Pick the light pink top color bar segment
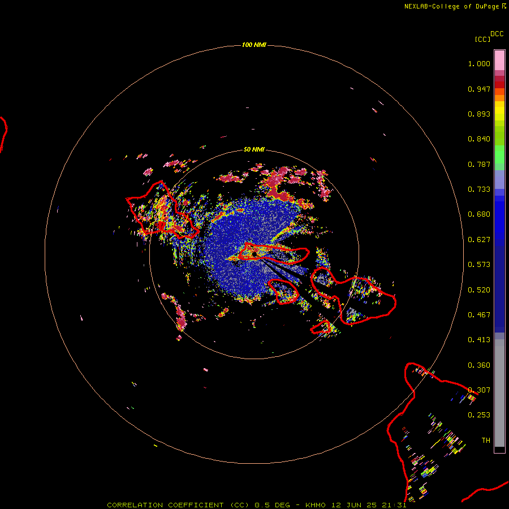The height and width of the screenshot is (509, 509). (499, 61)
